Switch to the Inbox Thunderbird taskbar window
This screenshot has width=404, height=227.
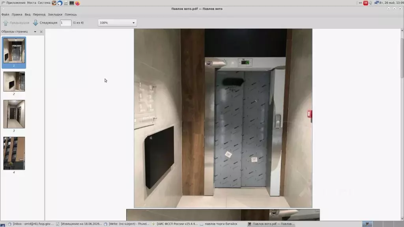pyautogui.click(x=31, y=224)
